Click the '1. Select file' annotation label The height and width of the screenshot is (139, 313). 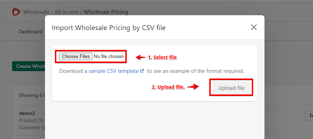point(162,57)
